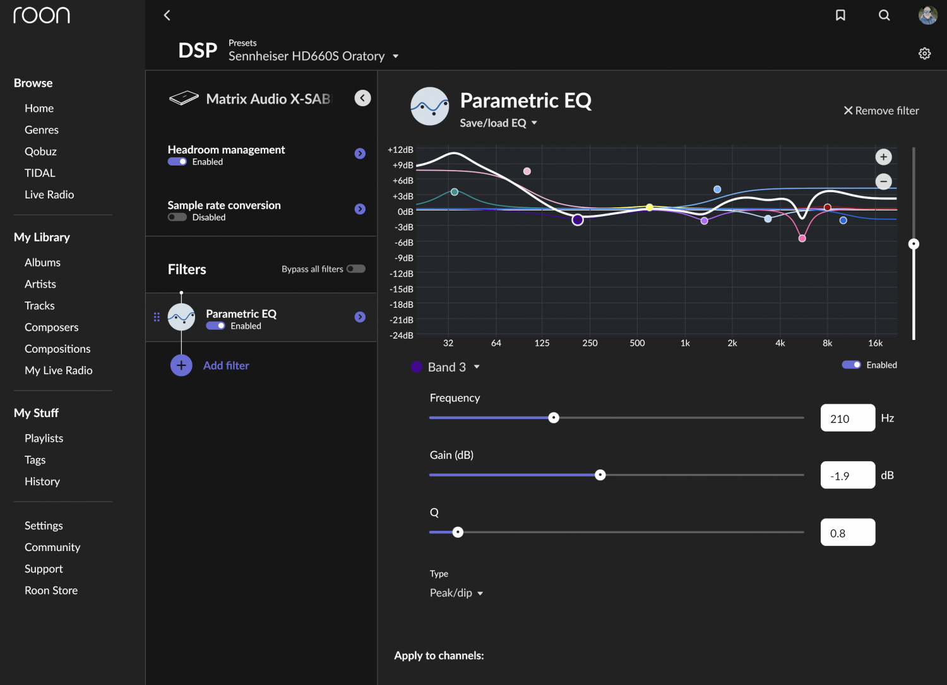Click the Gain (dB) slider handle
This screenshot has width=947, height=685.
[x=600, y=475]
